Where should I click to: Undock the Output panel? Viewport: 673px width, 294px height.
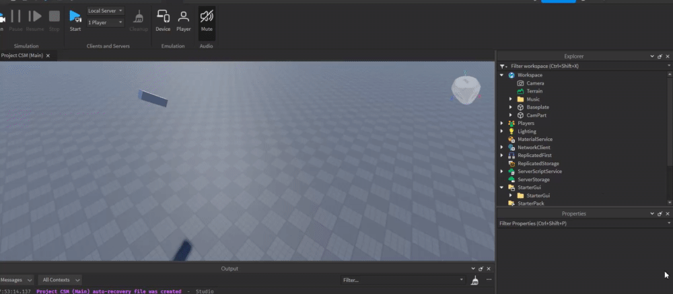click(x=481, y=268)
